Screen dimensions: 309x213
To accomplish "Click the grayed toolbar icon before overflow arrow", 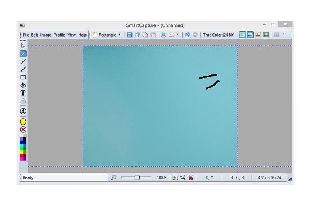I will (276, 35).
